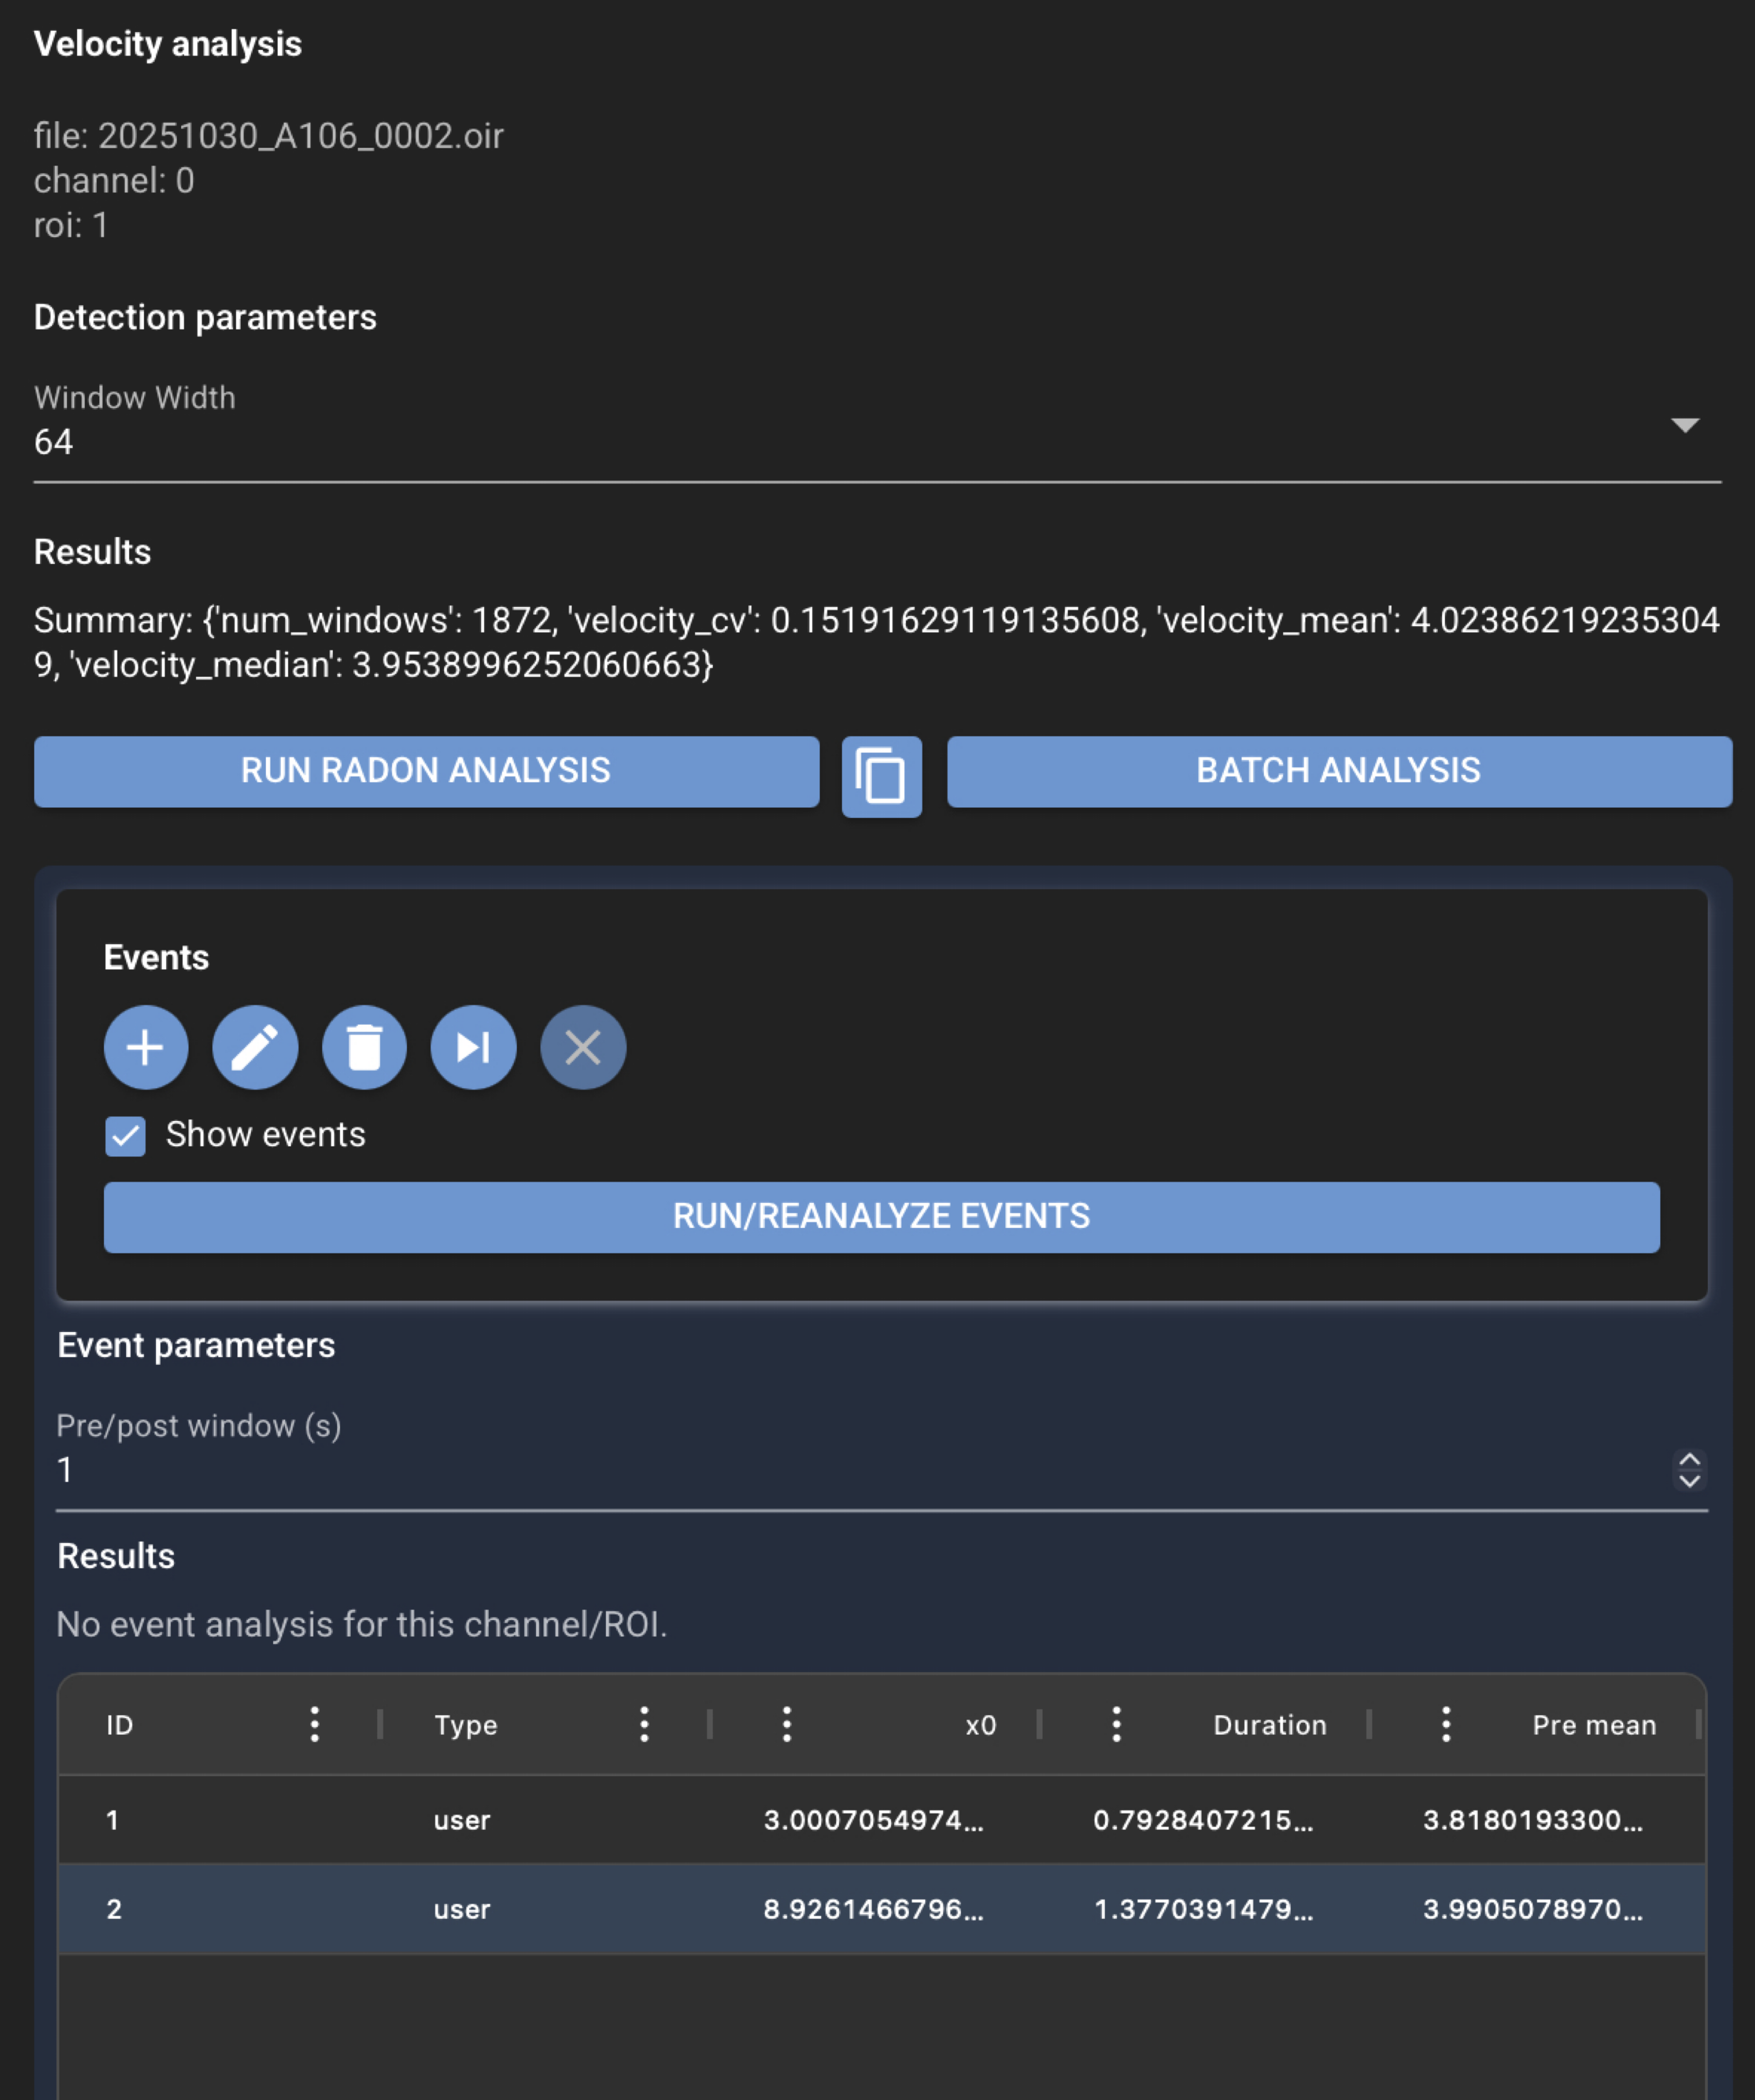The width and height of the screenshot is (1755, 2100).
Task: Click Run/Reanalyze Events button
Action: (882, 1217)
